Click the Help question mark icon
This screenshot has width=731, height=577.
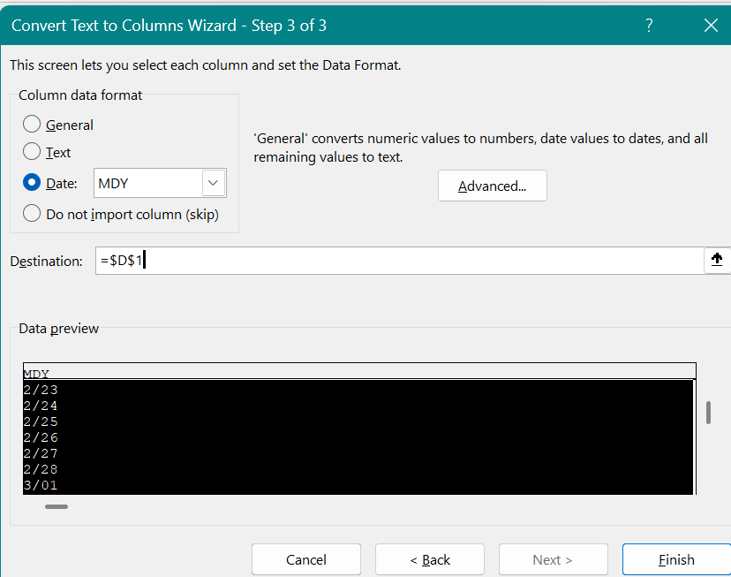(x=649, y=26)
